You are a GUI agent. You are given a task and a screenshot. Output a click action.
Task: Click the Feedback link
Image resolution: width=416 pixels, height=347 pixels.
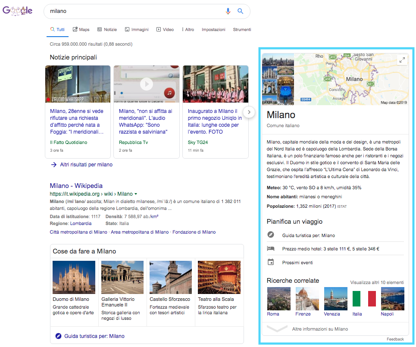[x=395, y=339]
